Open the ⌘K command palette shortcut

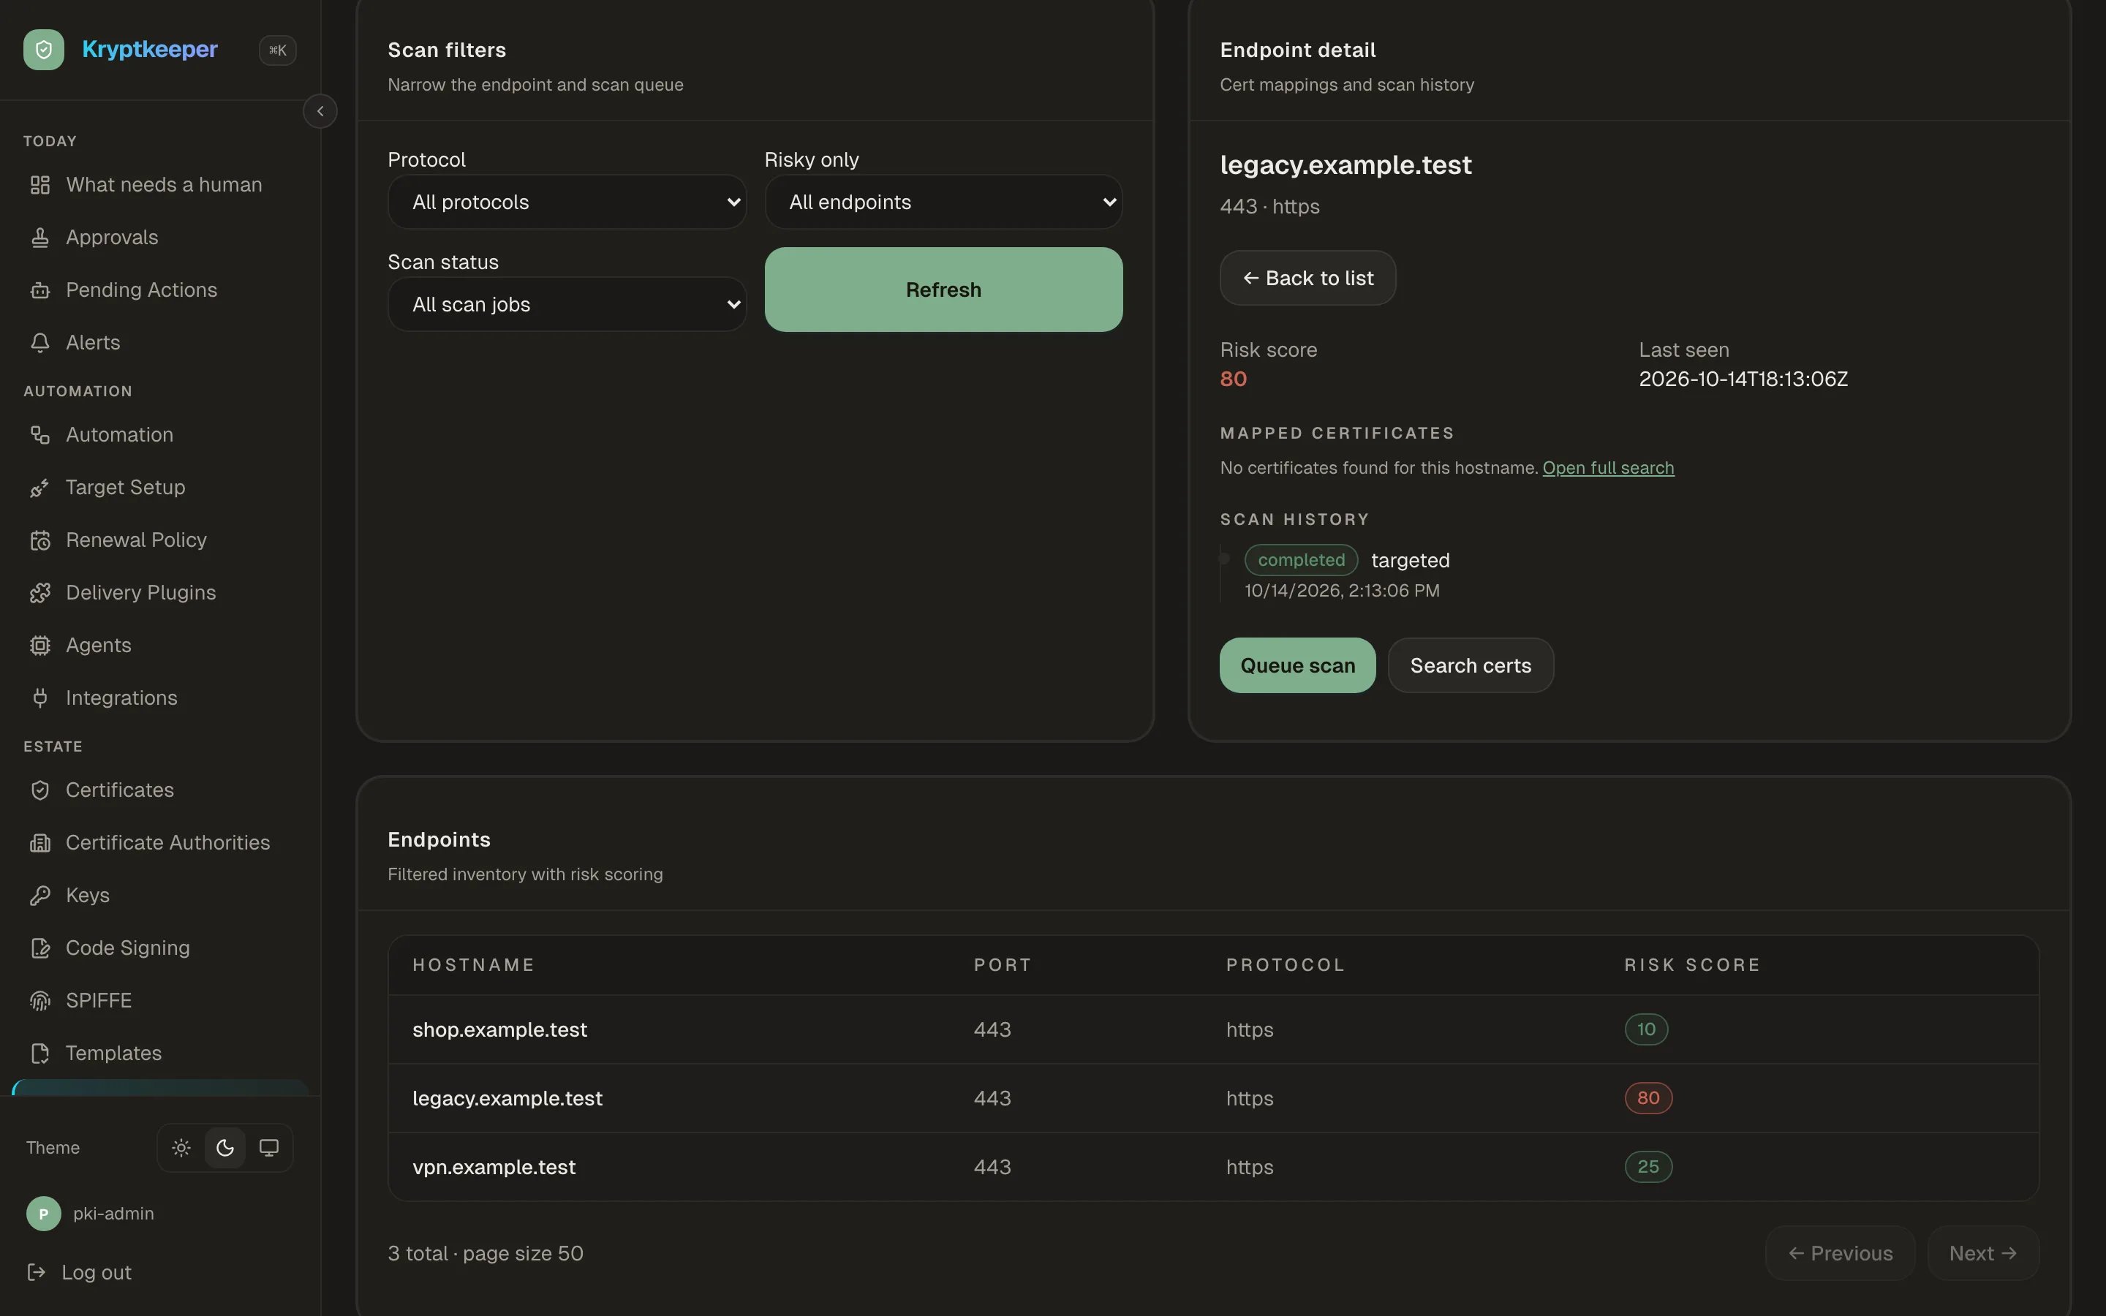coord(278,50)
